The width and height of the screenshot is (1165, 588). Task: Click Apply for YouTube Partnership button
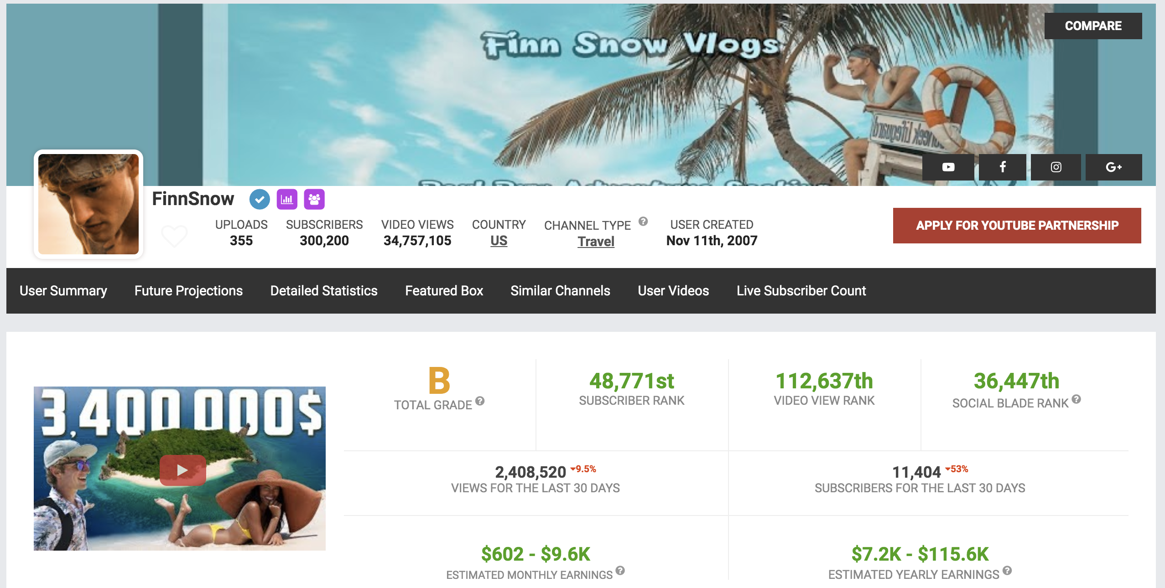tap(1017, 226)
